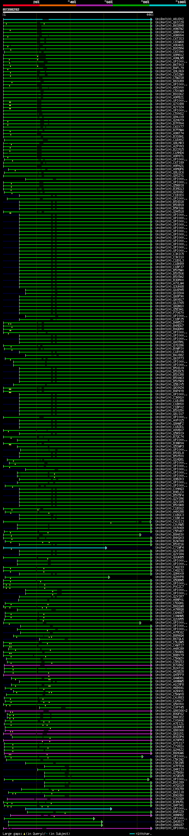
Task: Select hit label UniRef100_B7G862
Action: (169, 665)
